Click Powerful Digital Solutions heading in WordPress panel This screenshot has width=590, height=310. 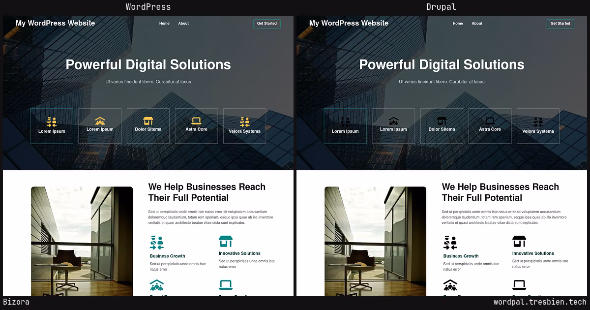coord(148,64)
